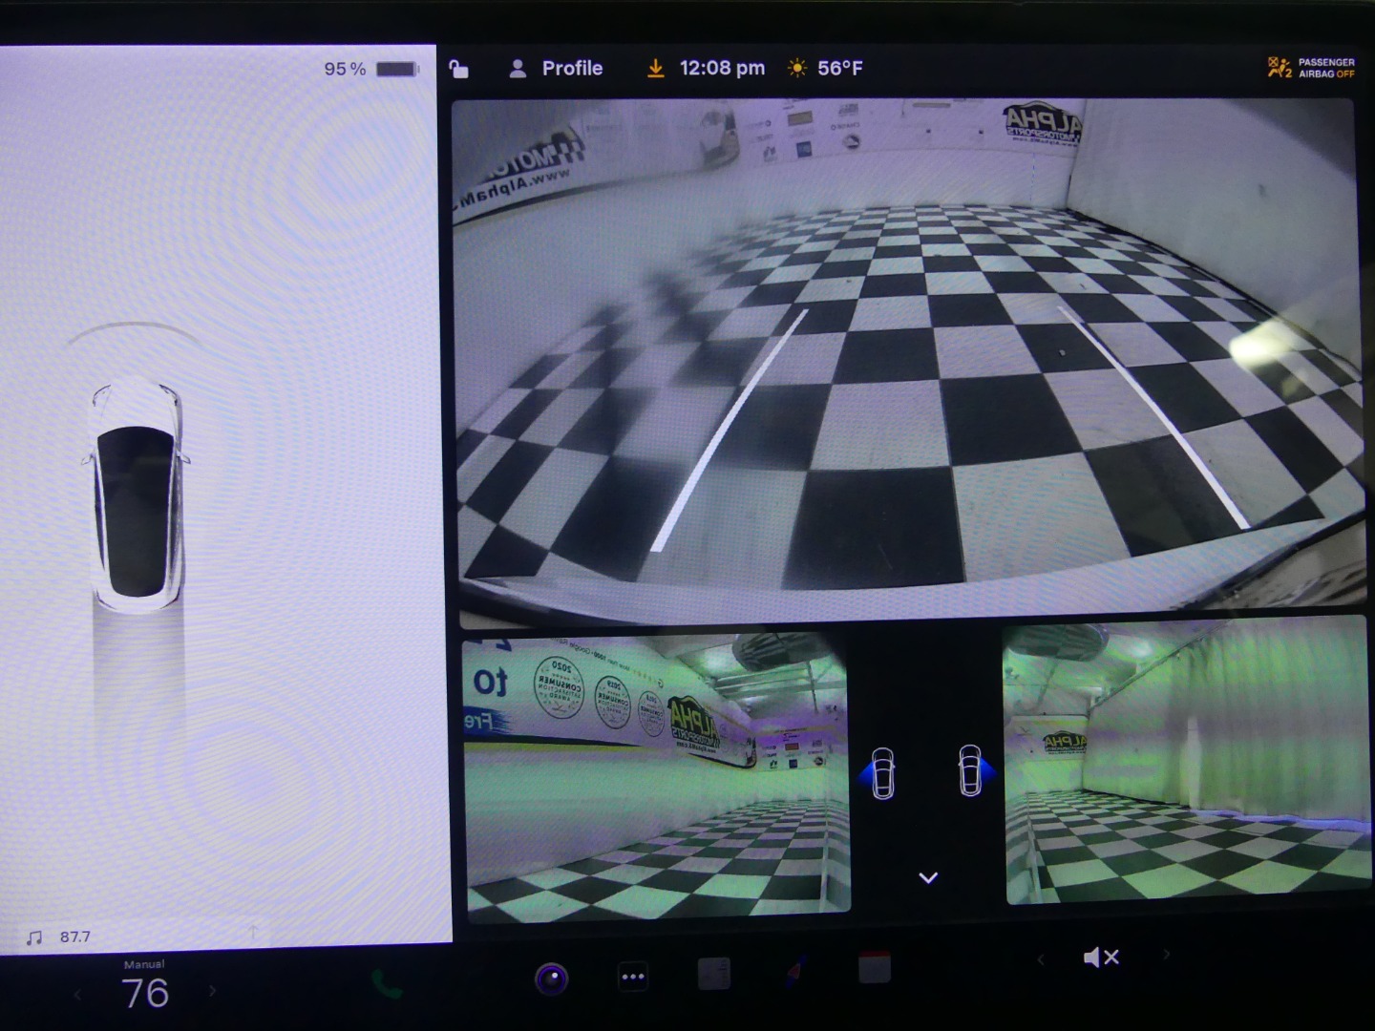Collapse side cameras with the down chevron
Viewport: 1375px width, 1031px height.
928,877
